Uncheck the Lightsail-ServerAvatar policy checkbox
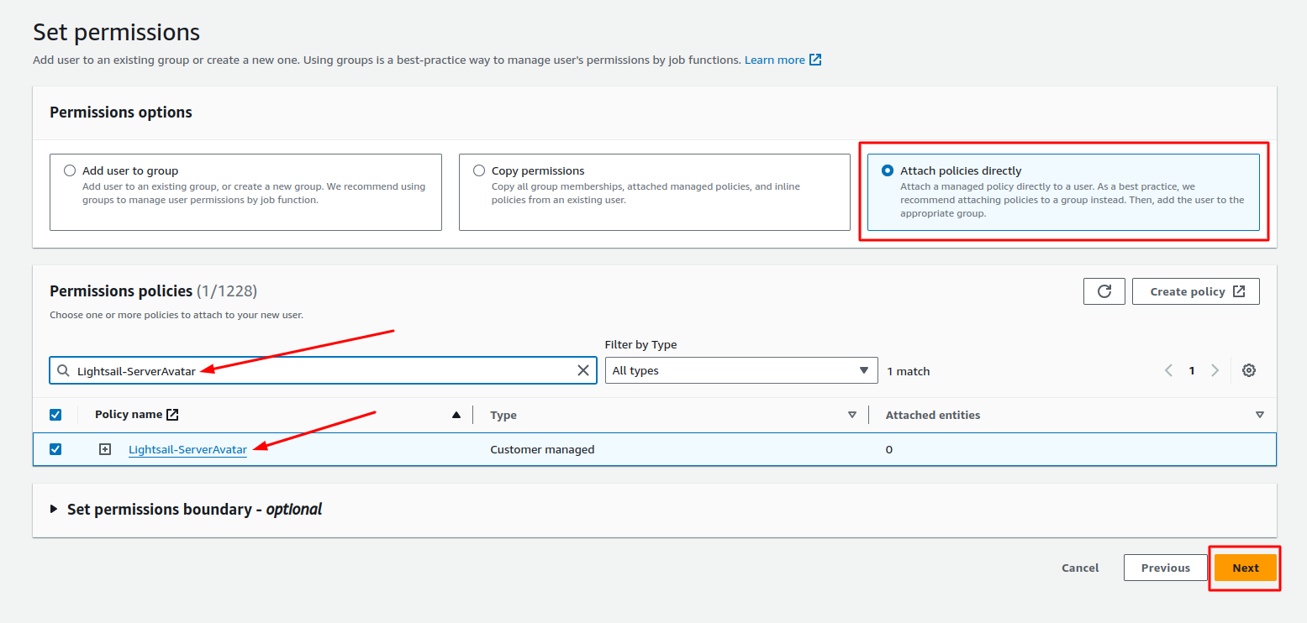Viewport: 1307px width, 623px height. point(55,449)
